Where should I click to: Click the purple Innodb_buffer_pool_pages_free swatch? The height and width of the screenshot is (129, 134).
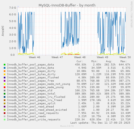(5, 81)
